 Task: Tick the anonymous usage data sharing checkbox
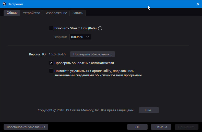pos(51,71)
